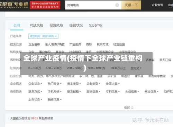The width and height of the screenshot is (173, 127).
Task: Expand the 融资信息 dropdown
Action: pos(55,99)
